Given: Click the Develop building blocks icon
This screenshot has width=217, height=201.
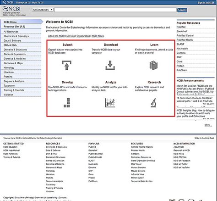Looking at the screenshot, I should pos(67,103).
